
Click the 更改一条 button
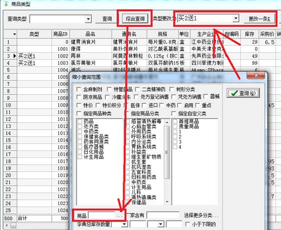[x=260, y=19]
